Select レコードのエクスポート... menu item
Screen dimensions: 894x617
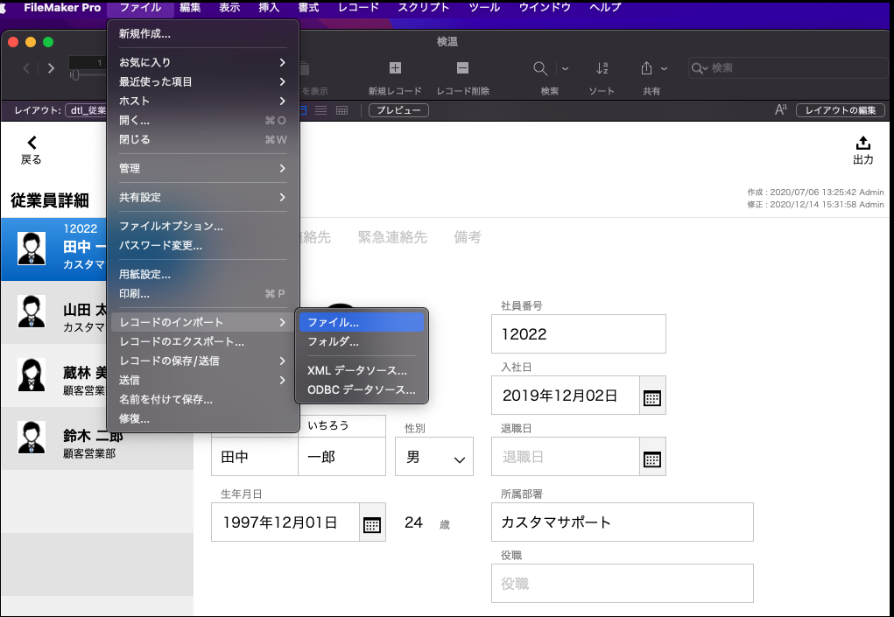click(181, 342)
